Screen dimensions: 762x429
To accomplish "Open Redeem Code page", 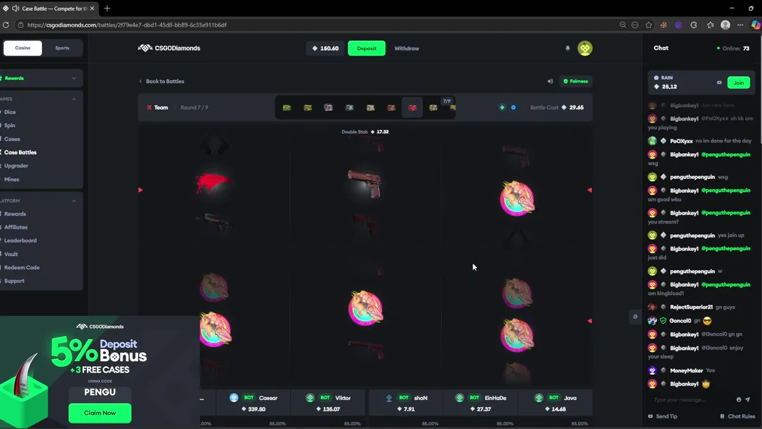I will 21,268.
